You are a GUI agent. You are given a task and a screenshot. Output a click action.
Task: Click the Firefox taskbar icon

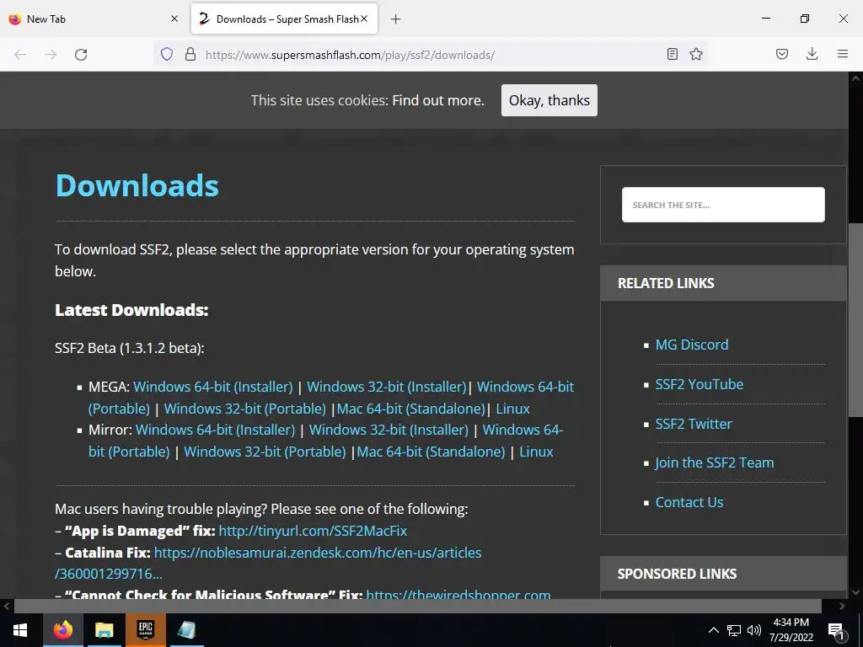click(x=62, y=630)
